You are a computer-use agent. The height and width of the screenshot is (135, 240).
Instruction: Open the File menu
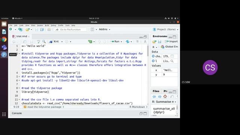pos(11,25)
